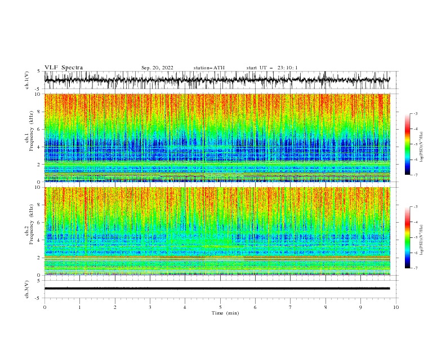Click the time axis tick label '9'
446x345 pixels.
tap(360, 307)
